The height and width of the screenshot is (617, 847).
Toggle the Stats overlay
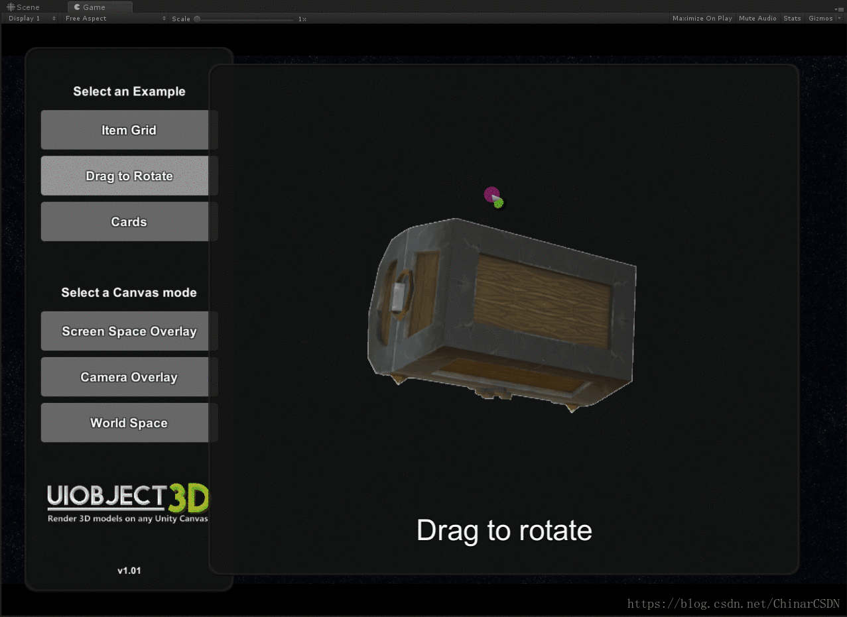[x=792, y=19]
